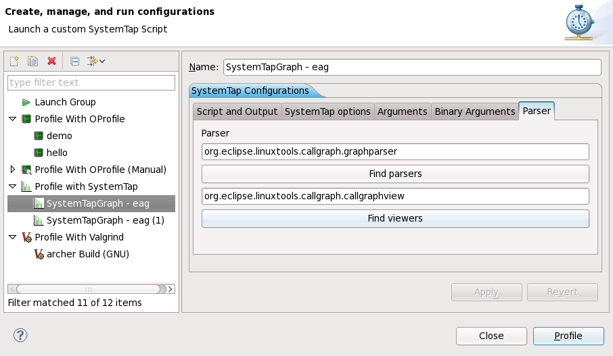Click the Profile button
Screen dimensions: 613x356
[x=568, y=336]
